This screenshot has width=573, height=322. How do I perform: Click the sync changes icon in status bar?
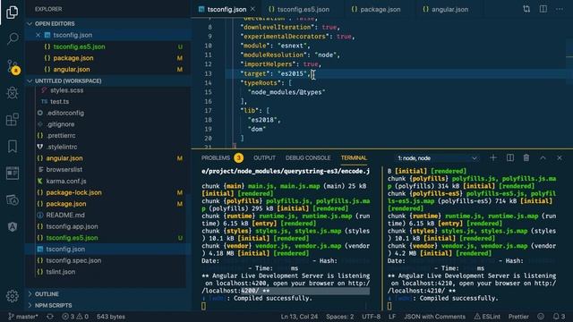(x=50, y=317)
